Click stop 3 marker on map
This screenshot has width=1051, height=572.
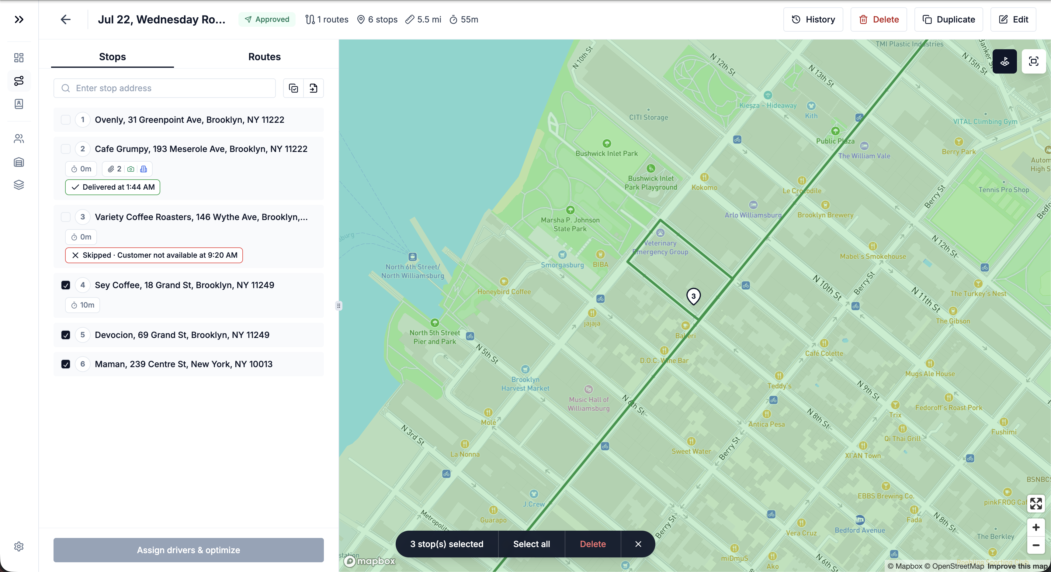point(693,296)
